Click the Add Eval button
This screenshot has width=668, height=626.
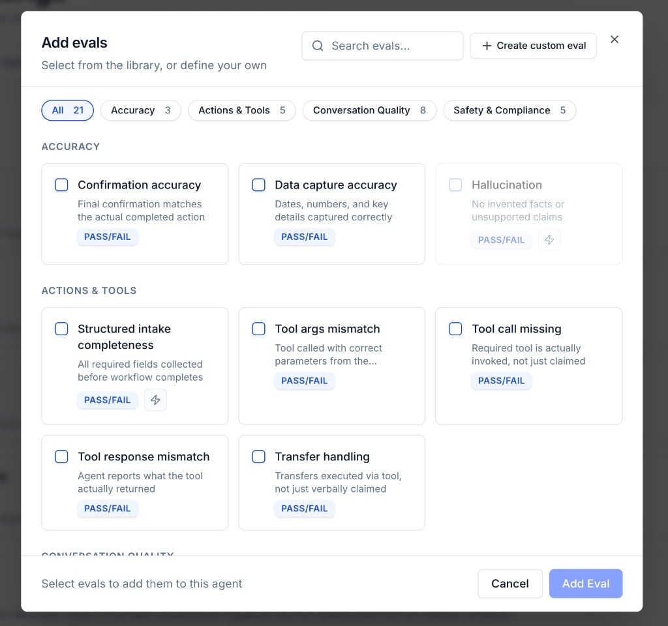586,584
